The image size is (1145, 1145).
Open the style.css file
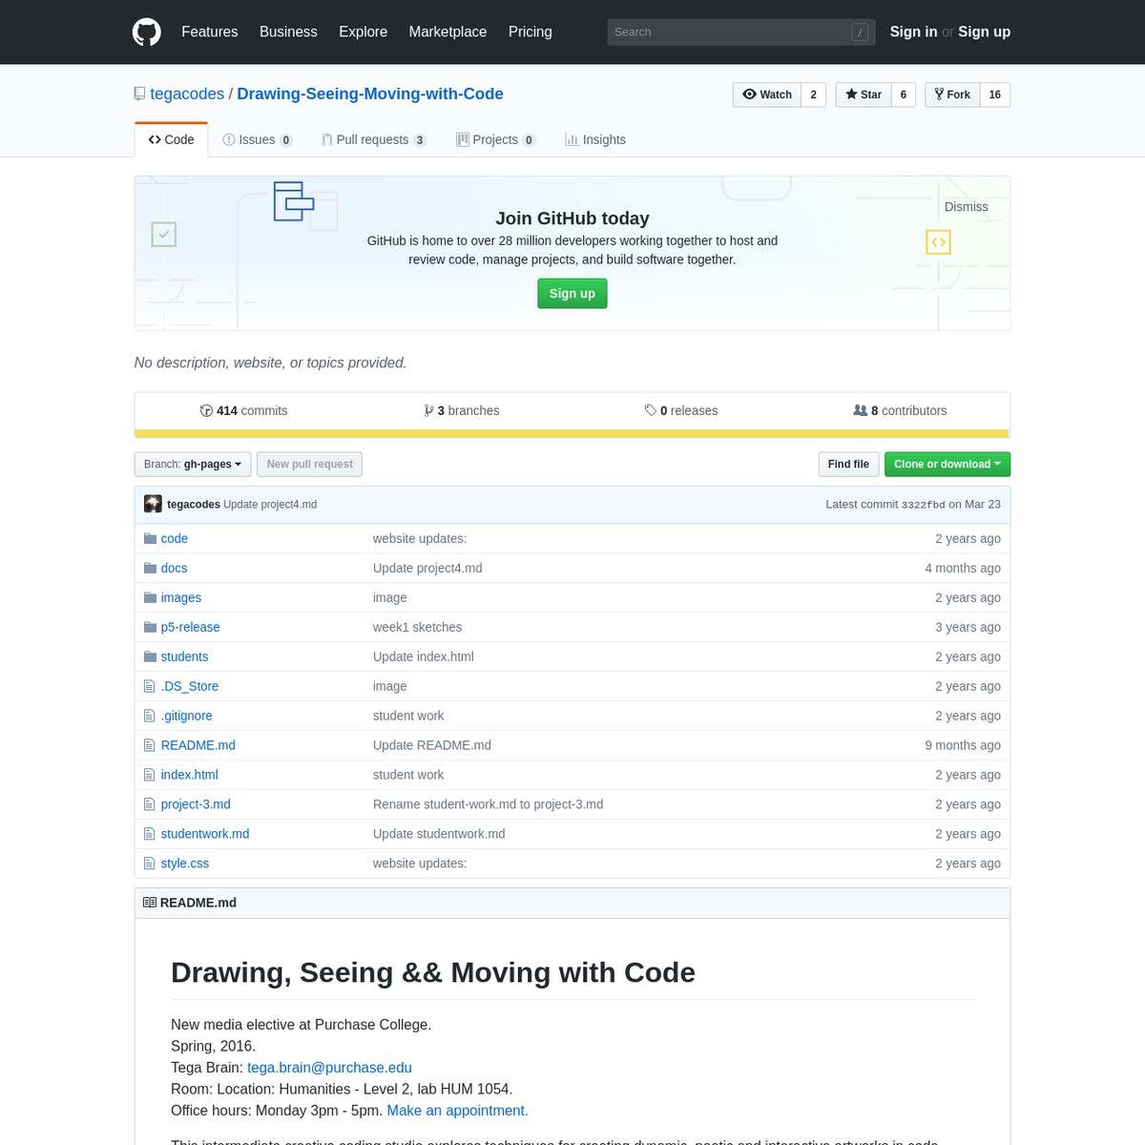click(184, 864)
